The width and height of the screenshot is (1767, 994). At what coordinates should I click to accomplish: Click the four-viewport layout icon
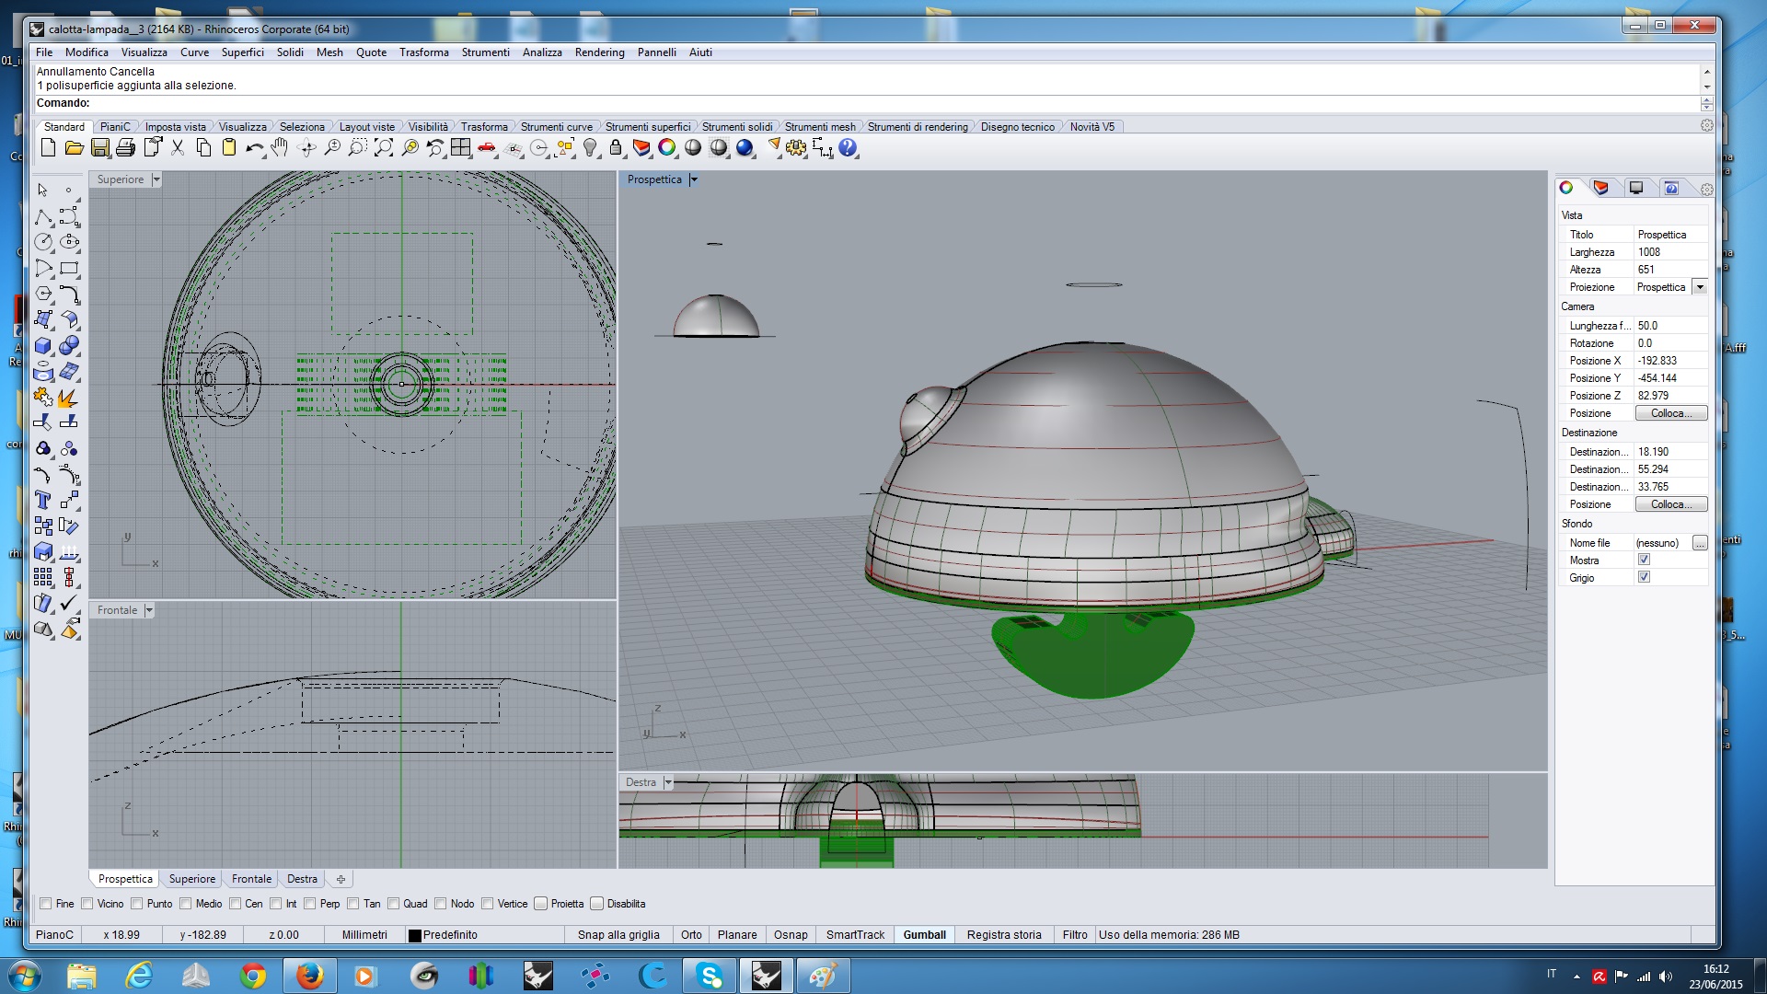[461, 148]
